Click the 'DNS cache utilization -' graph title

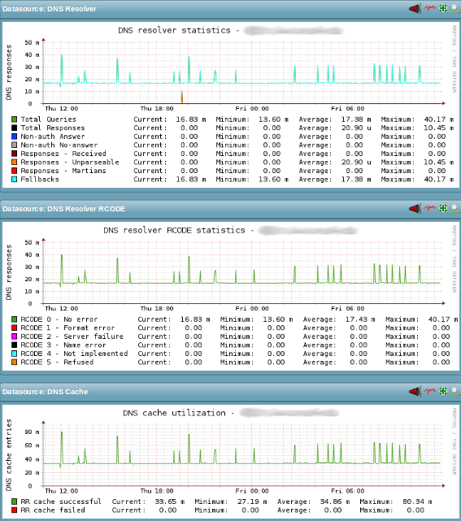[x=179, y=413]
